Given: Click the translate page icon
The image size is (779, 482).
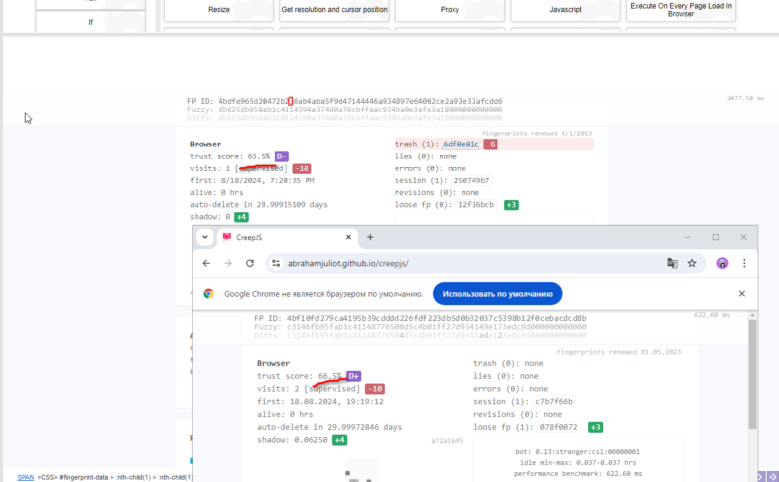Looking at the screenshot, I should pyautogui.click(x=672, y=263).
